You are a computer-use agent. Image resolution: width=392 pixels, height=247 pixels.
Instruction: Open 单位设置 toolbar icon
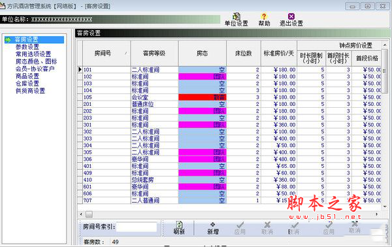pyautogui.click(x=237, y=20)
